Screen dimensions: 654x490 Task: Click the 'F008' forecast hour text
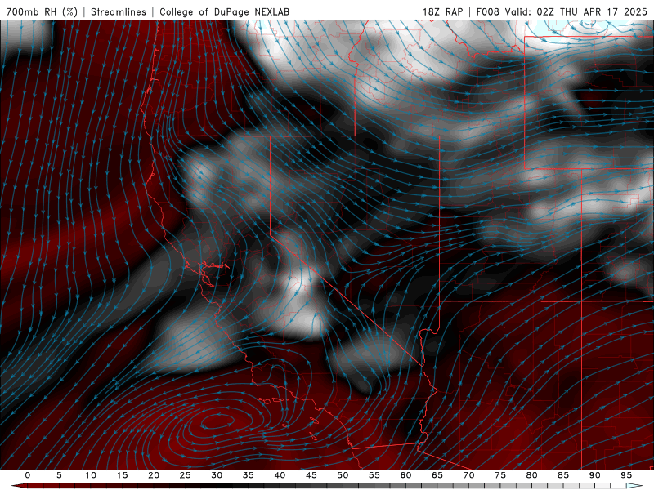pyautogui.click(x=487, y=11)
